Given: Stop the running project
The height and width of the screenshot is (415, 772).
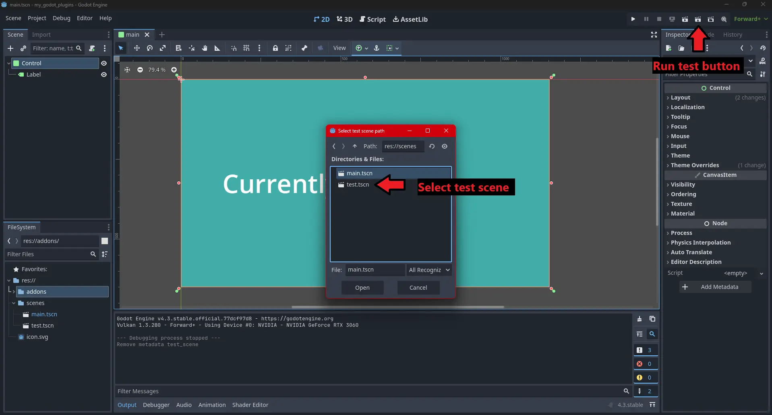Looking at the screenshot, I should tap(659, 19).
